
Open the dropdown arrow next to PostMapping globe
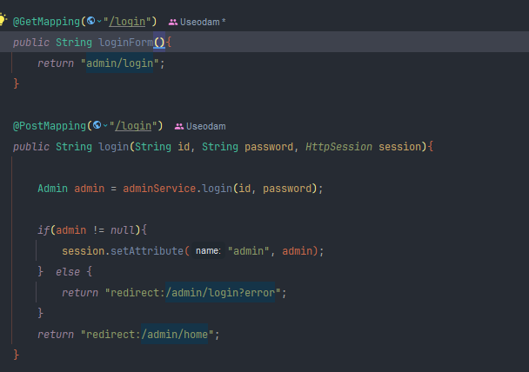click(105, 125)
